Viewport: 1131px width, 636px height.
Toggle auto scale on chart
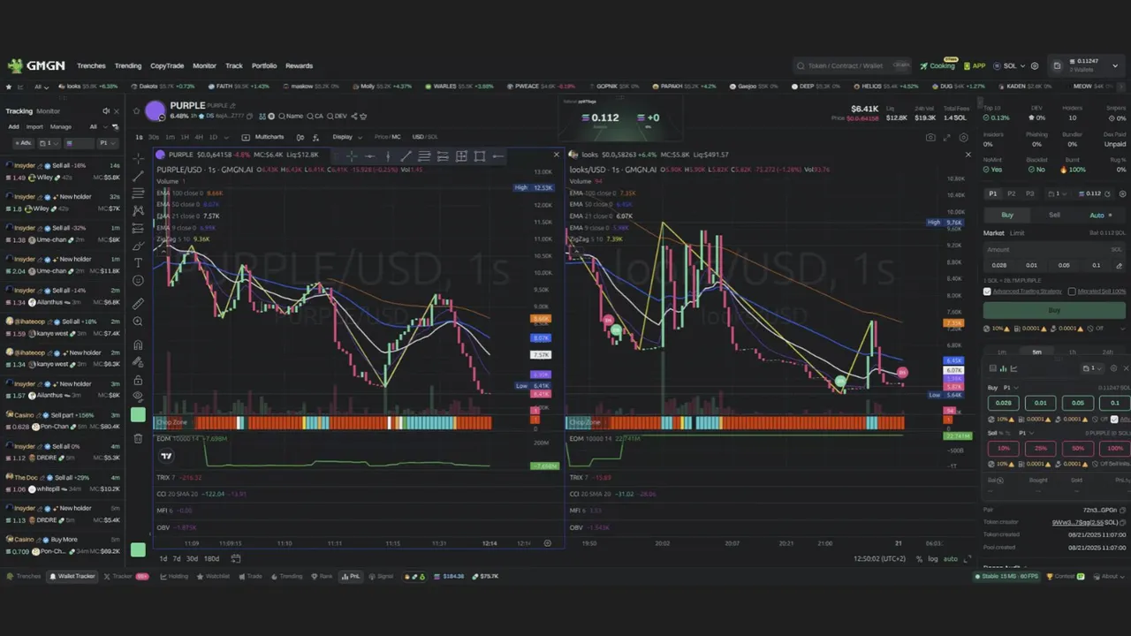point(951,558)
